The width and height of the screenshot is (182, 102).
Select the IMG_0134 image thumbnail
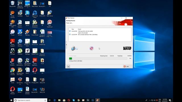click(42, 80)
